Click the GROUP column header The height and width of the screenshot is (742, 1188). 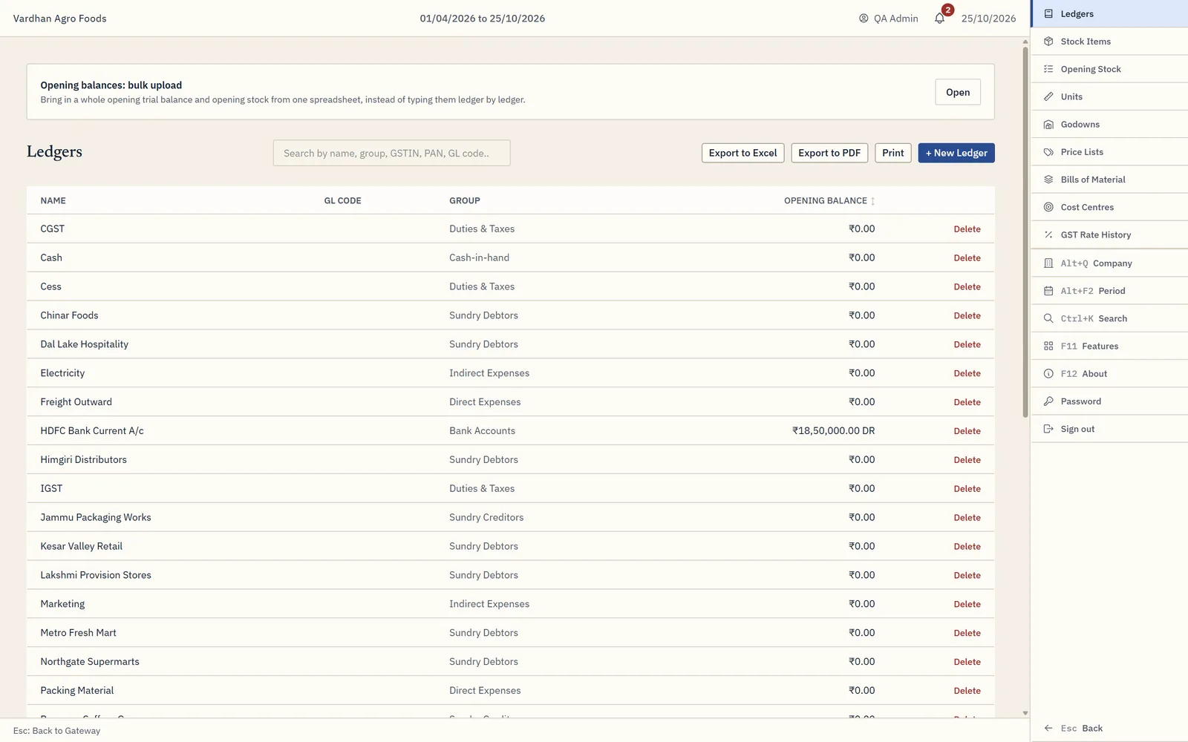464,201
